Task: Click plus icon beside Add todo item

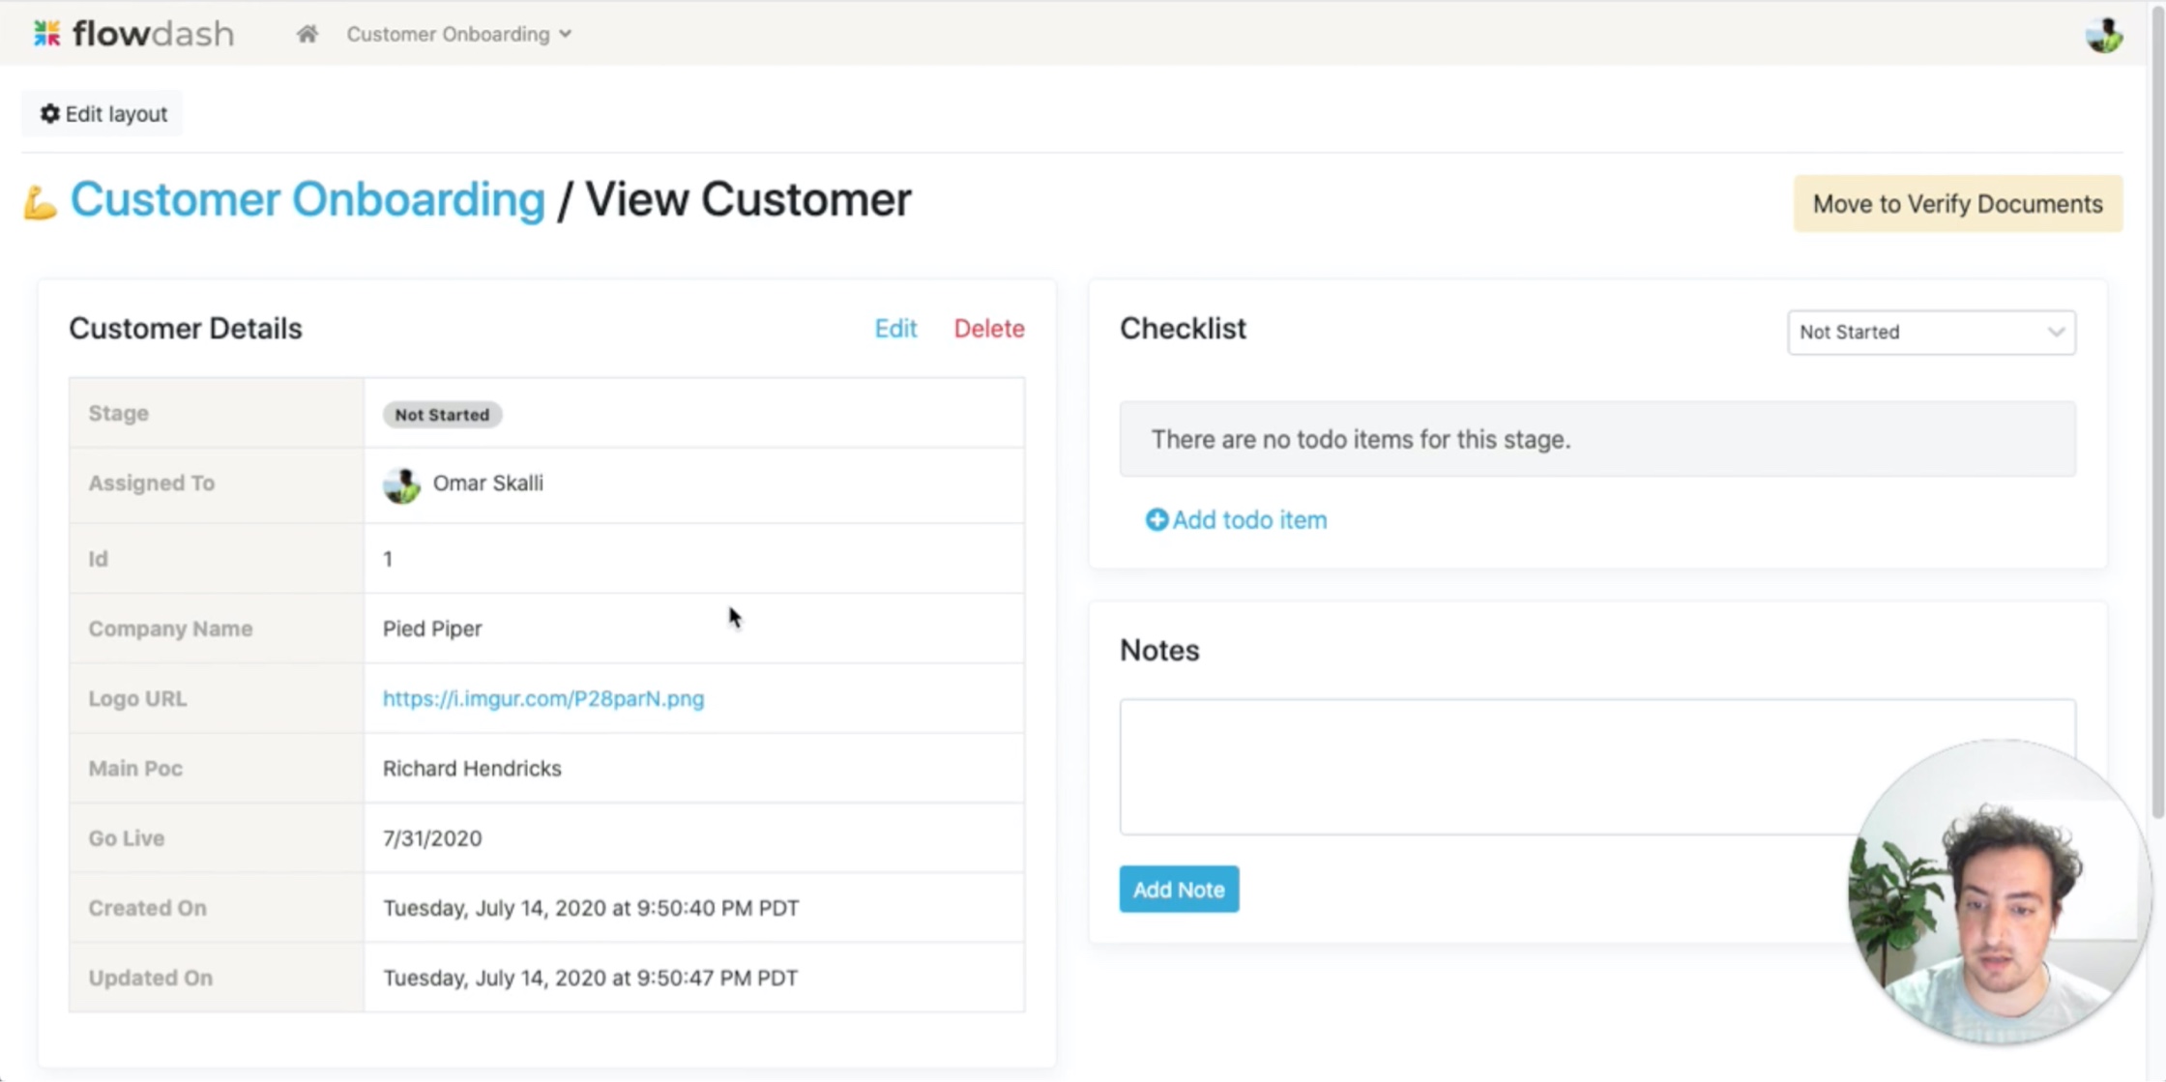Action: coord(1156,520)
